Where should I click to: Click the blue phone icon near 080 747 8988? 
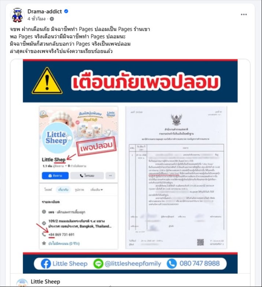171,264
